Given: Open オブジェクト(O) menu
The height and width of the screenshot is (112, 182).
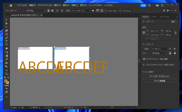Looking at the screenshot, I should click(45, 5).
